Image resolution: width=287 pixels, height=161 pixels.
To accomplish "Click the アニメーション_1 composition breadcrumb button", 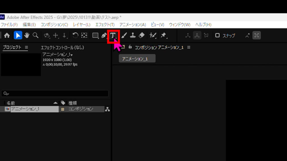I will pyautogui.click(x=137, y=58).
